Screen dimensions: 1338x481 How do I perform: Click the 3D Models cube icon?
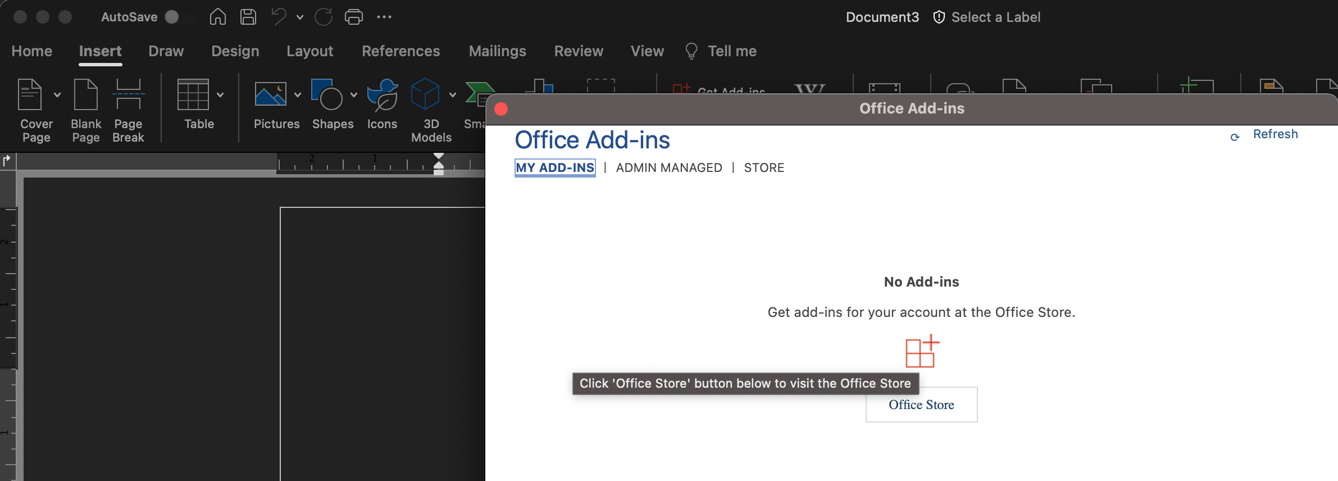tap(425, 94)
